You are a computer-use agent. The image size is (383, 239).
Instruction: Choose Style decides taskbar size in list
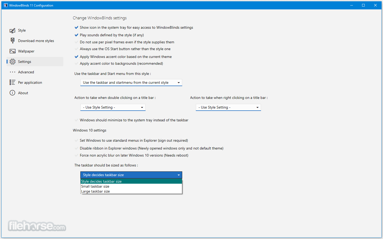(131, 181)
